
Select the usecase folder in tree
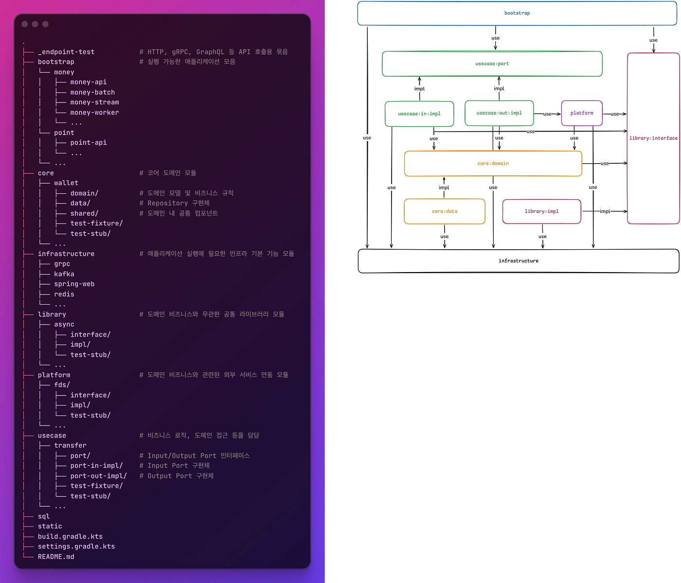(52, 436)
